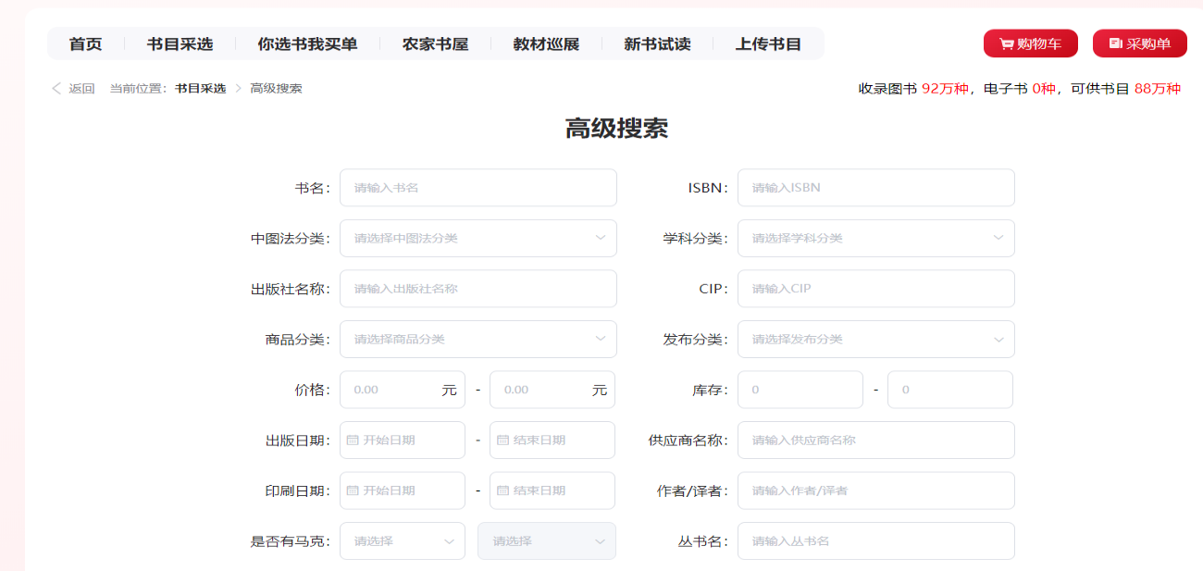Select 上传书目 in the navigation bar
Image resolution: width=1203 pixels, height=571 pixels.
pos(768,43)
